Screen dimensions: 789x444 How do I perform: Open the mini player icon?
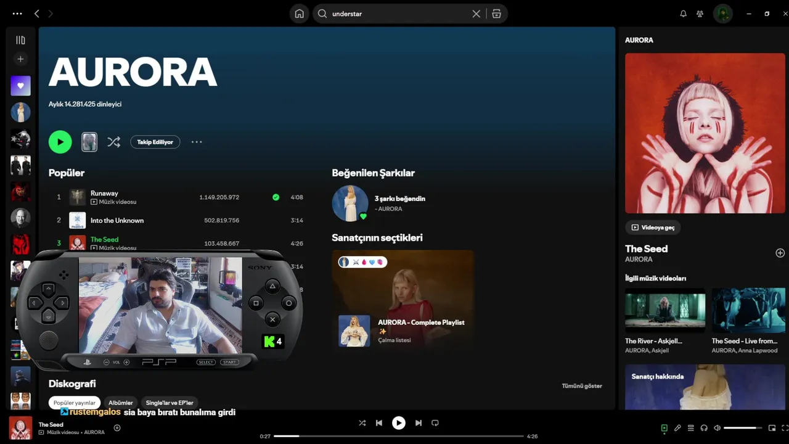(772, 428)
